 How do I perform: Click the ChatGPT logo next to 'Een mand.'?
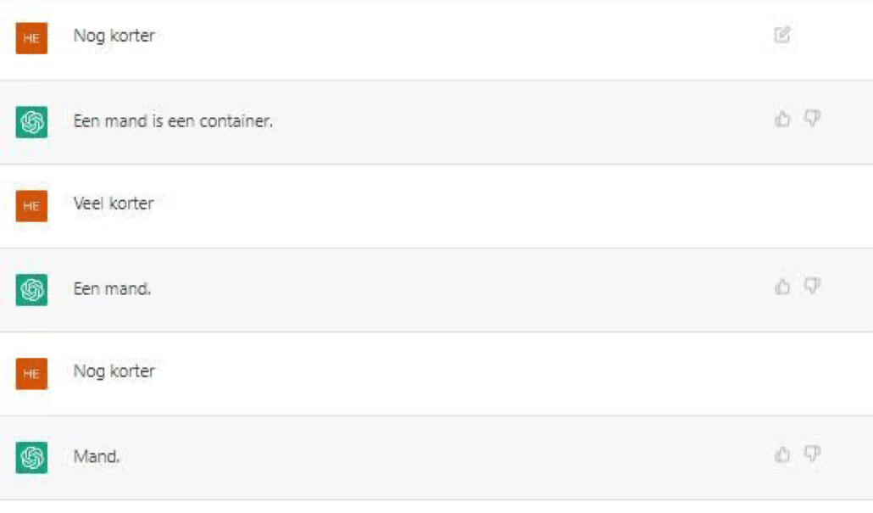click(x=32, y=290)
